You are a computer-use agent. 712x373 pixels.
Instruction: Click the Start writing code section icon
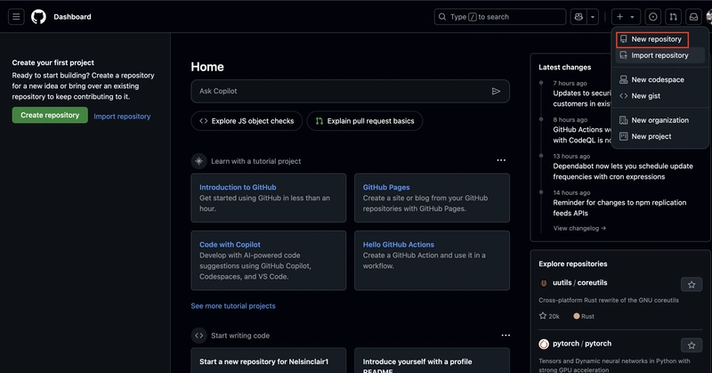tap(198, 336)
